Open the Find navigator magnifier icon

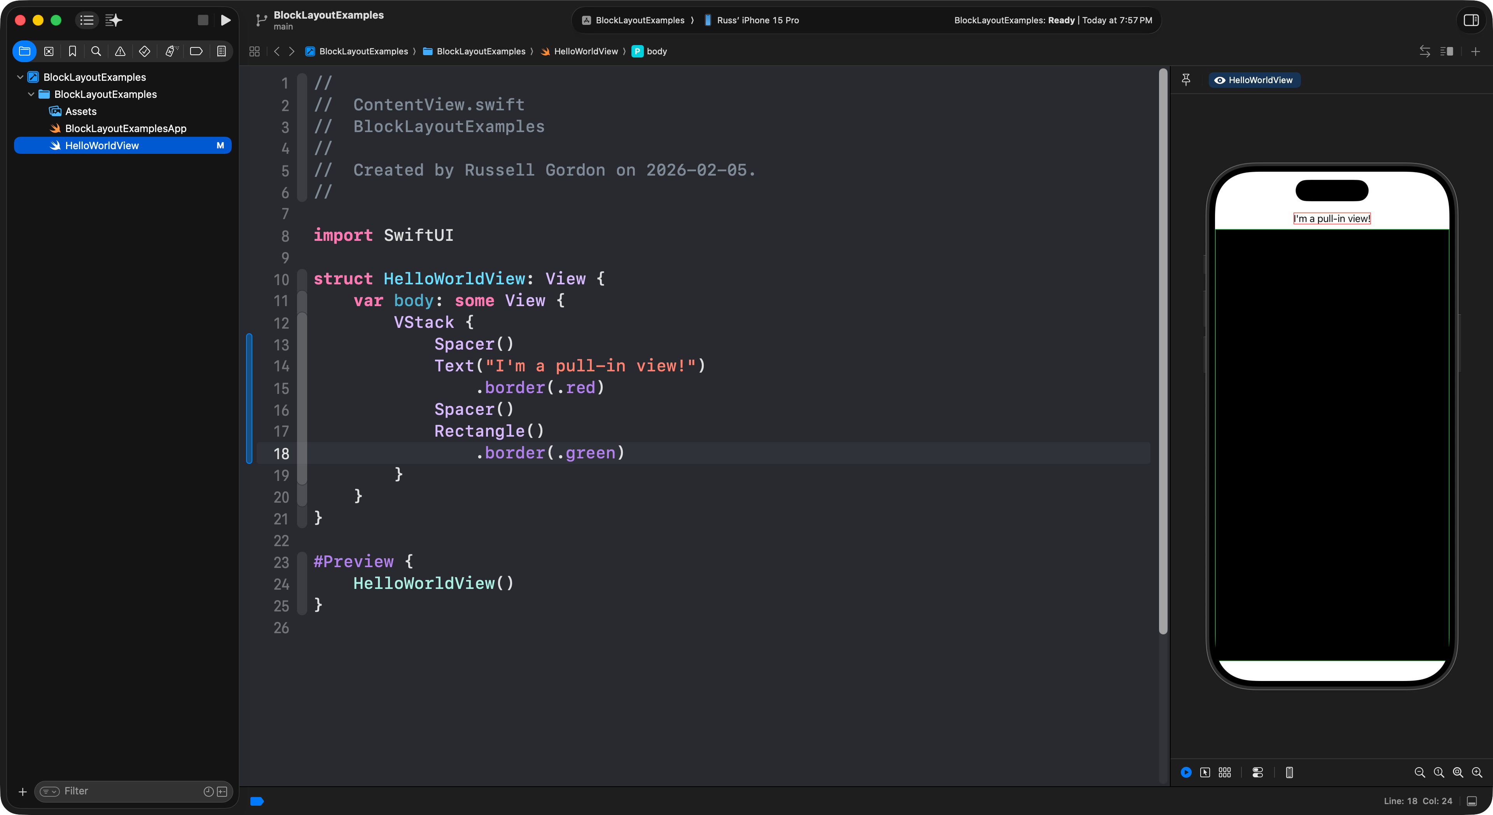[96, 51]
